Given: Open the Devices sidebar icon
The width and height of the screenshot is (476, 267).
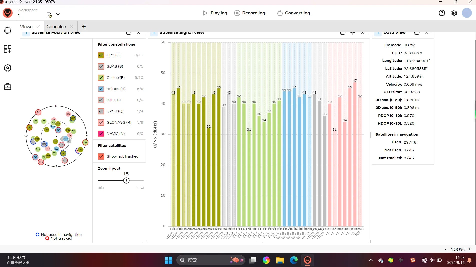Looking at the screenshot, I should (x=8, y=30).
